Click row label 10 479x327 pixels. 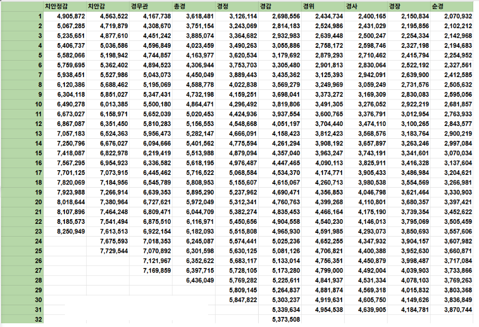(38, 104)
